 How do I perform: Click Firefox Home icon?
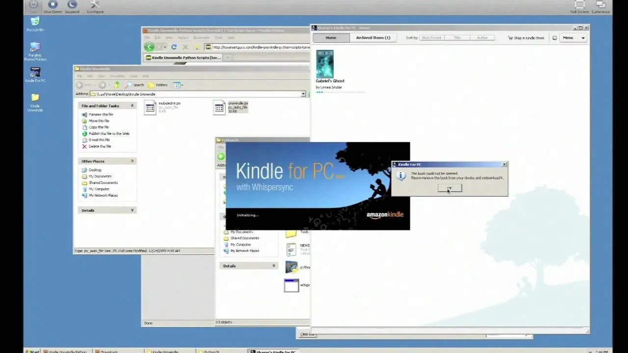coord(197,47)
